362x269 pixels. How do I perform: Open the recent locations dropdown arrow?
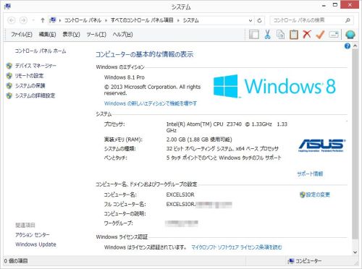coord(33,20)
